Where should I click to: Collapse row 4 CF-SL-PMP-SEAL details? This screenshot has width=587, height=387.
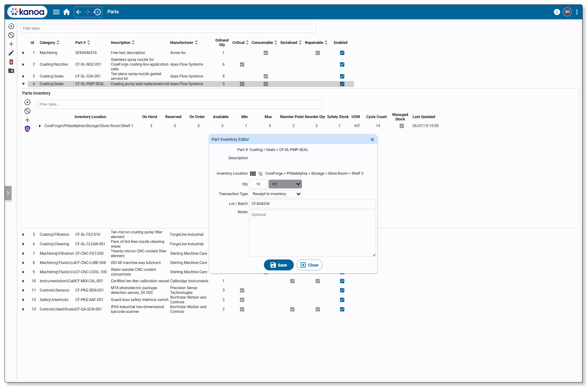click(23, 84)
